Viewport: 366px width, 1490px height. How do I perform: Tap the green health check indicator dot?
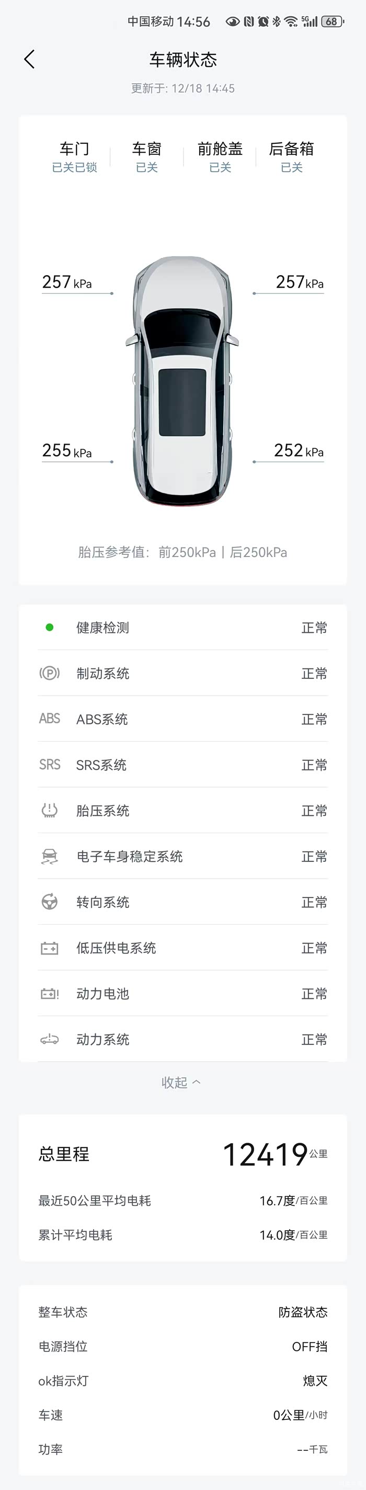point(50,628)
